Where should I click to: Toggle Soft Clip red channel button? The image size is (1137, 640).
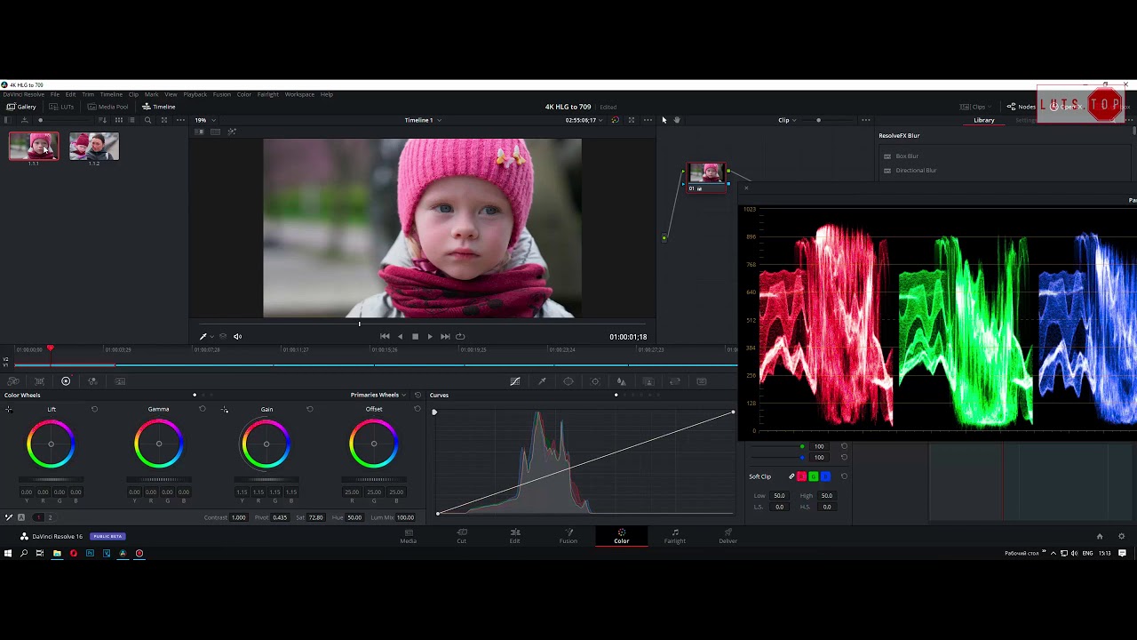tap(801, 476)
